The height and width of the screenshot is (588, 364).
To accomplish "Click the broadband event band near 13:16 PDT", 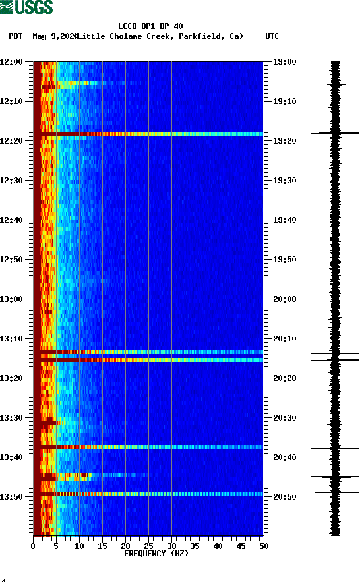I will point(148,360).
